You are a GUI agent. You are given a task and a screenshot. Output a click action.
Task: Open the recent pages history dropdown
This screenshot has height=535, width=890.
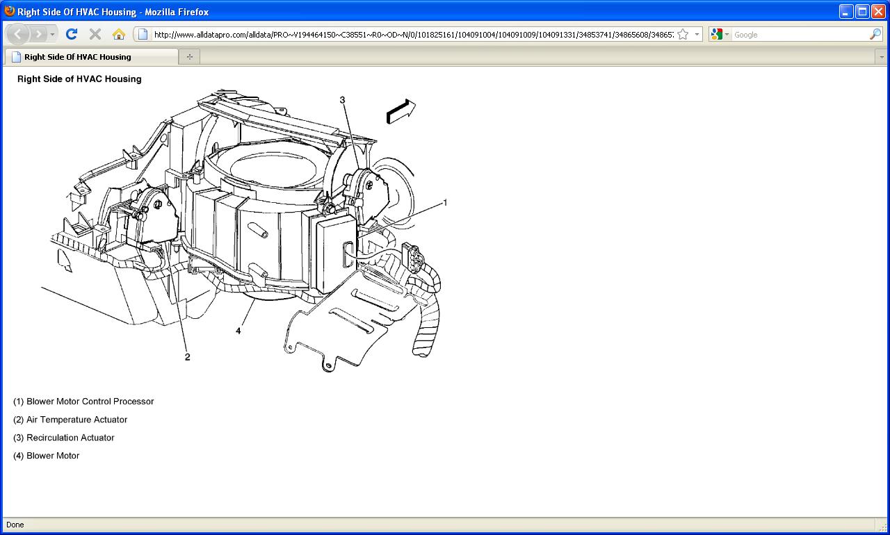[52, 34]
